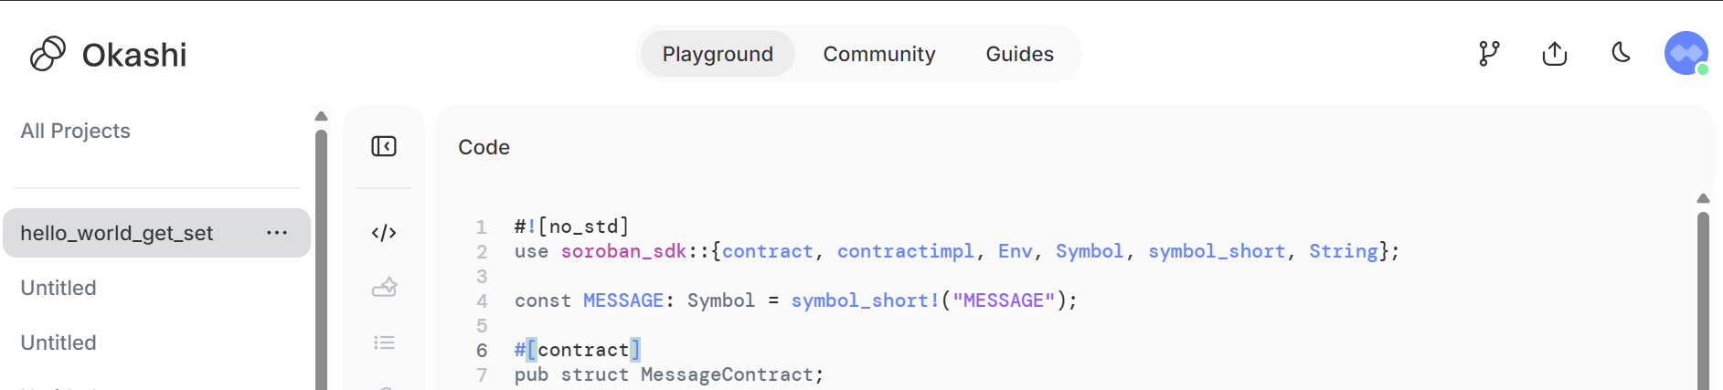
Task: Click the projects list scrollbar up arrow
Action: click(321, 116)
